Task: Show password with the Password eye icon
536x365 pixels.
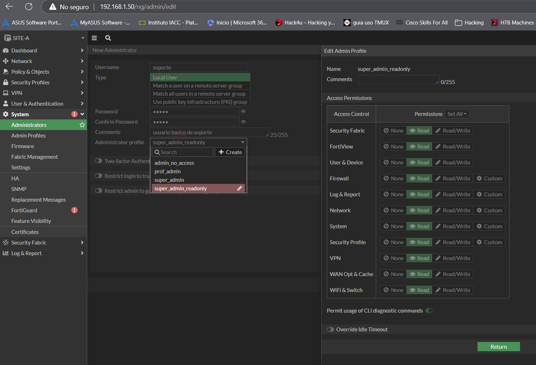Action: point(243,112)
